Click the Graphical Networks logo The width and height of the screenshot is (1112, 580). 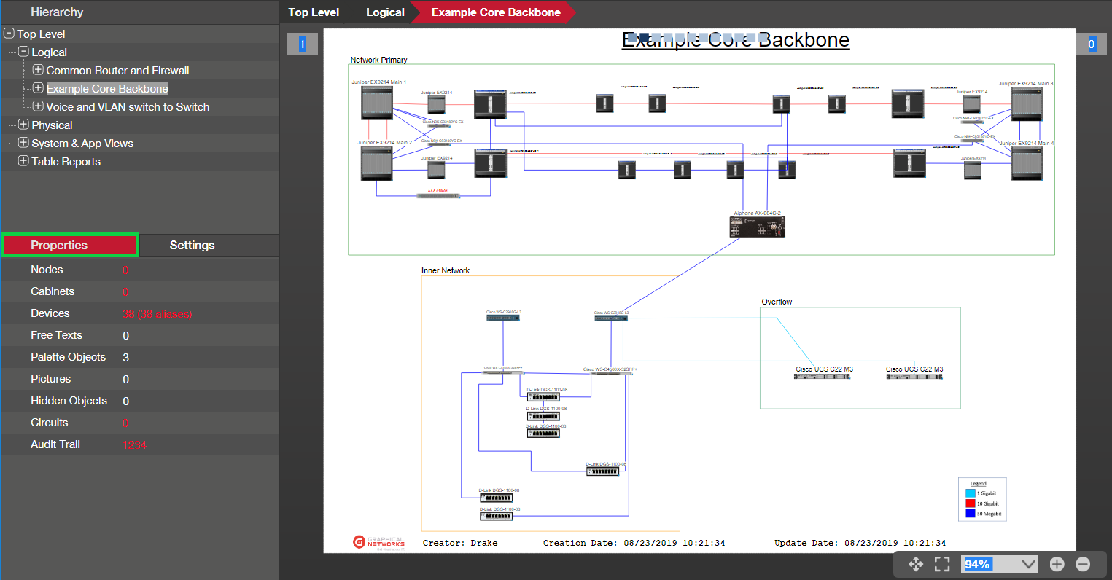pos(378,542)
